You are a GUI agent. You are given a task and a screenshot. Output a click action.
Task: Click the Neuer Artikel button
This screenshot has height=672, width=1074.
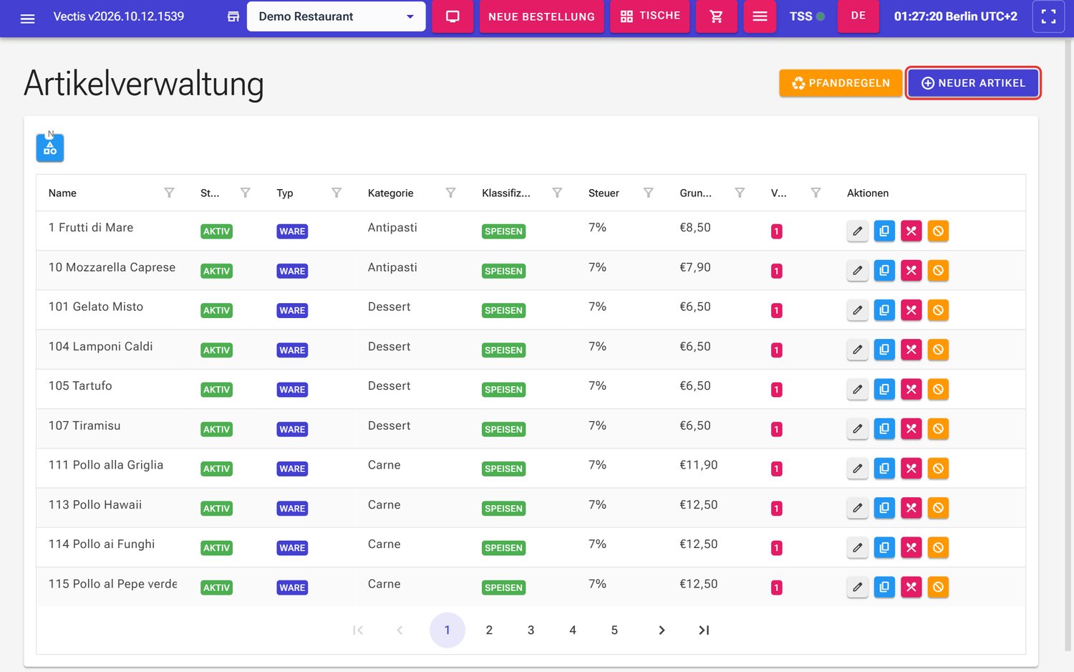point(973,83)
